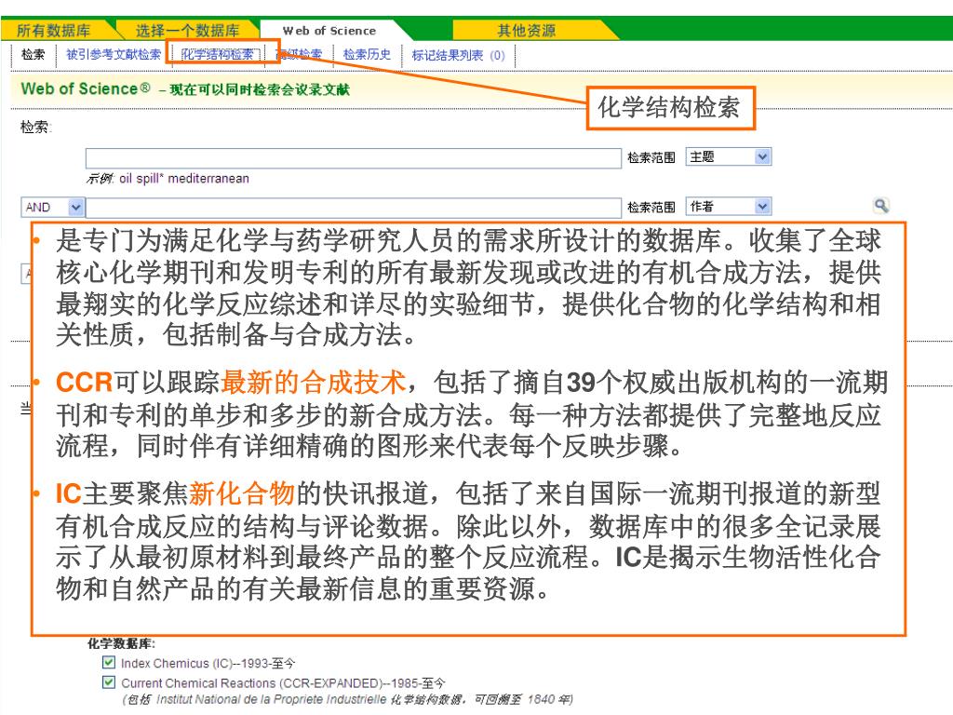Image resolution: width=953 pixels, height=715 pixels.
Task: Open 化学结构检索 link
Action: point(218,55)
